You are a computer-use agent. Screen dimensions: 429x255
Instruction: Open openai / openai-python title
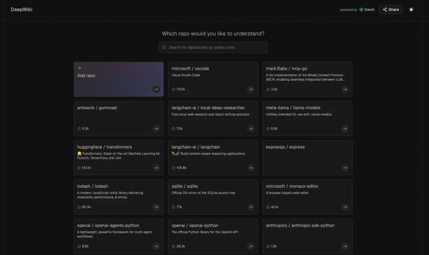195,225
